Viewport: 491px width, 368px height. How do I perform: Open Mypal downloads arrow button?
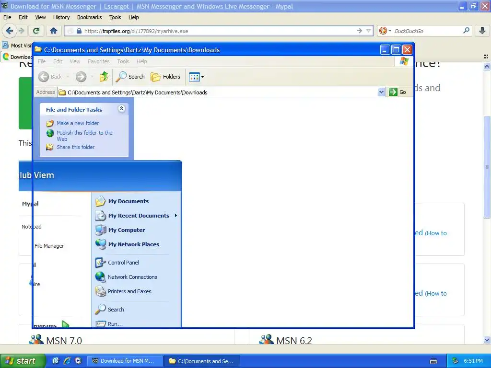tap(482, 31)
